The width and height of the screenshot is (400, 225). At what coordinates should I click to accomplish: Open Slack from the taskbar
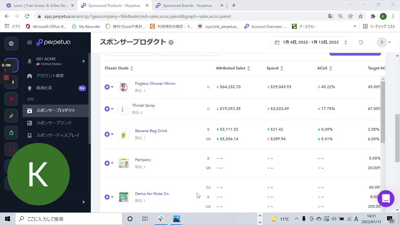pos(161,219)
